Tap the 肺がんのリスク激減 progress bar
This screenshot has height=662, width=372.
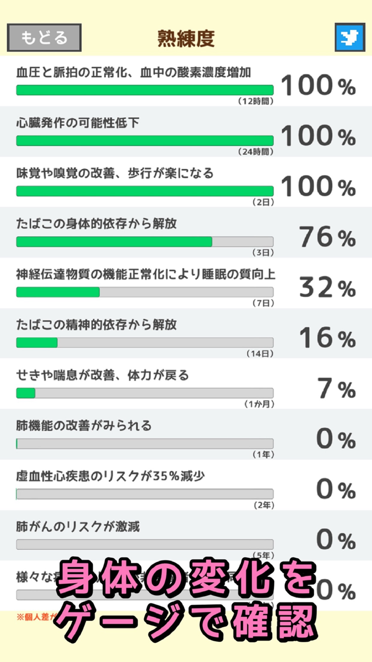[145, 543]
